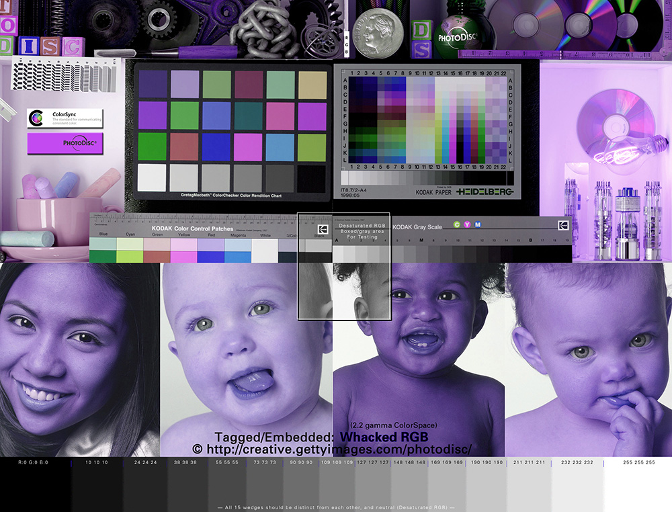The image size is (672, 512).
Task: Click the blue M circle on Gray Scale
Action: 478,224
